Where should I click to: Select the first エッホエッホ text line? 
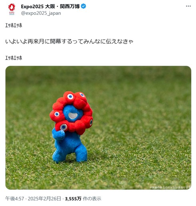[14, 25]
